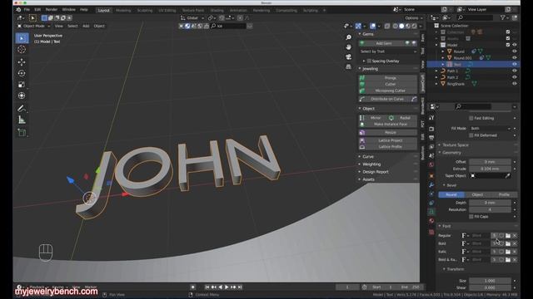Image resolution: width=533 pixels, height=299 pixels.
Task: Select the Transform tool
Action: click(x=22, y=96)
